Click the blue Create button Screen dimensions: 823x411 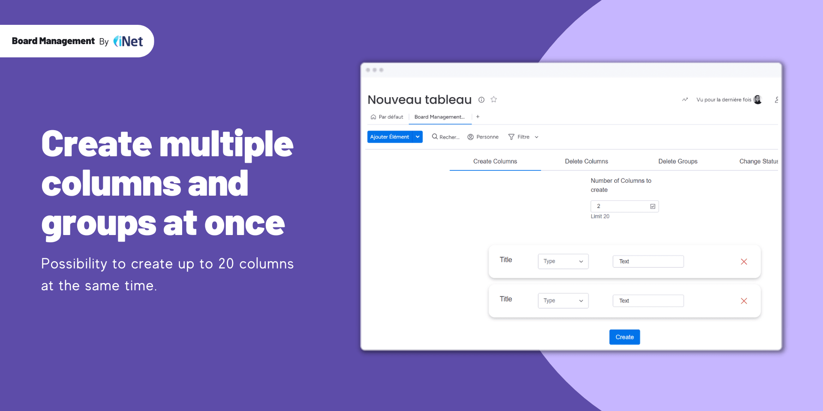pyautogui.click(x=625, y=337)
